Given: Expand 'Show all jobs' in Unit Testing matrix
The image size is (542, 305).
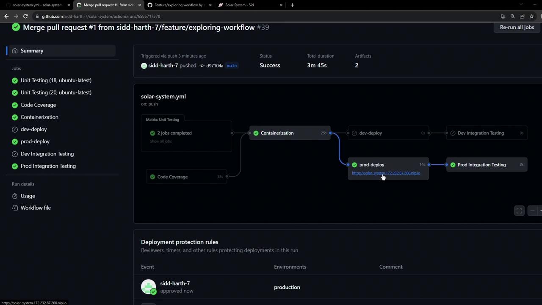Looking at the screenshot, I should pos(161,141).
